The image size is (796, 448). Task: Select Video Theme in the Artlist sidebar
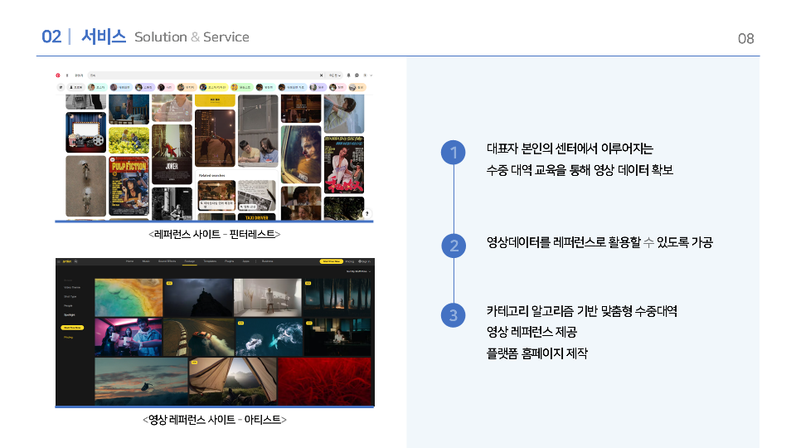tap(72, 288)
